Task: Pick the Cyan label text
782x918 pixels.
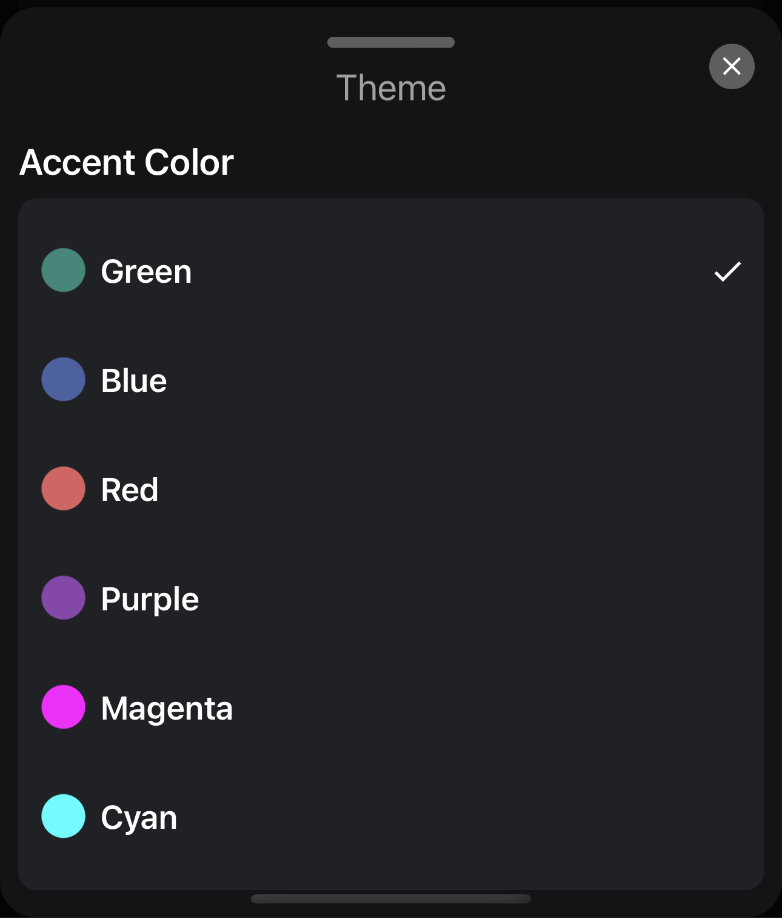Action: (139, 817)
